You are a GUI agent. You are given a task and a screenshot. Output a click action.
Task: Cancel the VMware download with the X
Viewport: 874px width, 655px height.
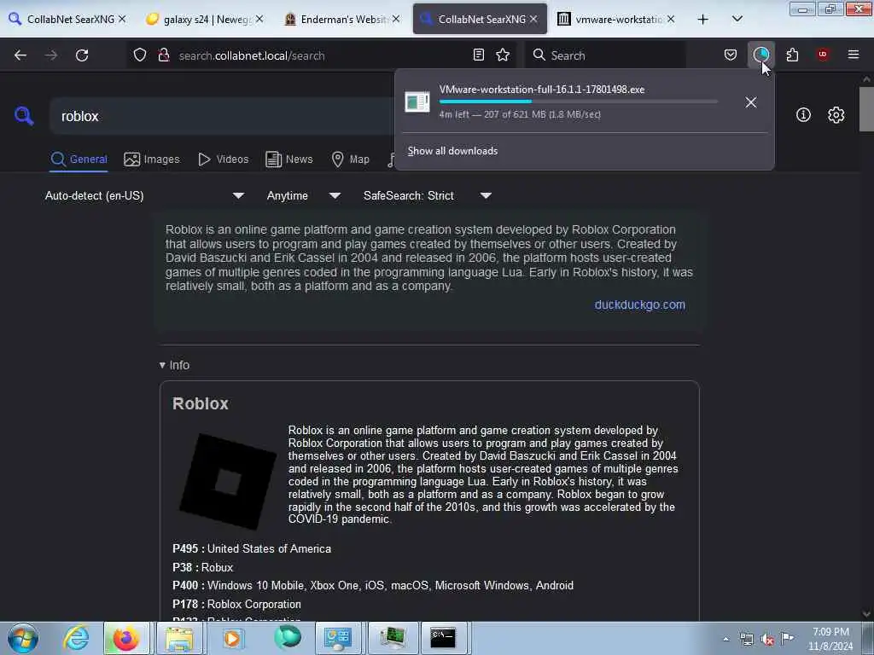[x=751, y=102]
